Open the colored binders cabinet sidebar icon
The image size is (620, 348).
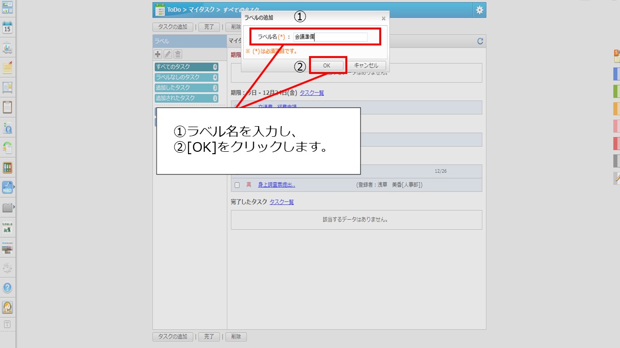[7, 167]
